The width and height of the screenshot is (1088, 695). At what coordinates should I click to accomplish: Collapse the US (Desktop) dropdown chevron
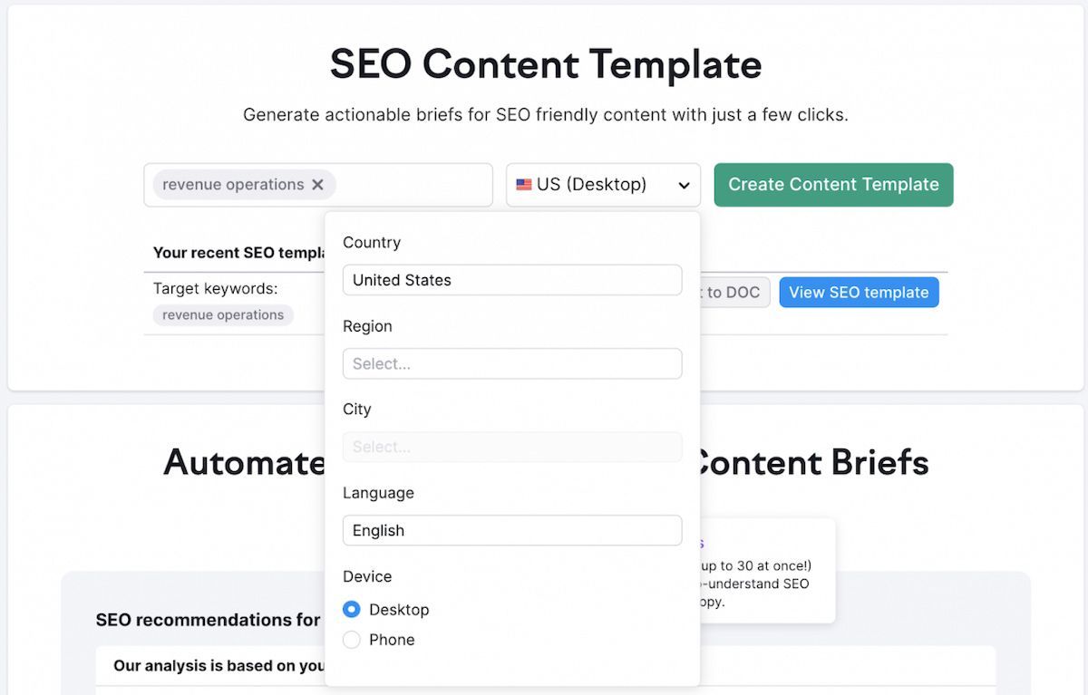coord(684,186)
